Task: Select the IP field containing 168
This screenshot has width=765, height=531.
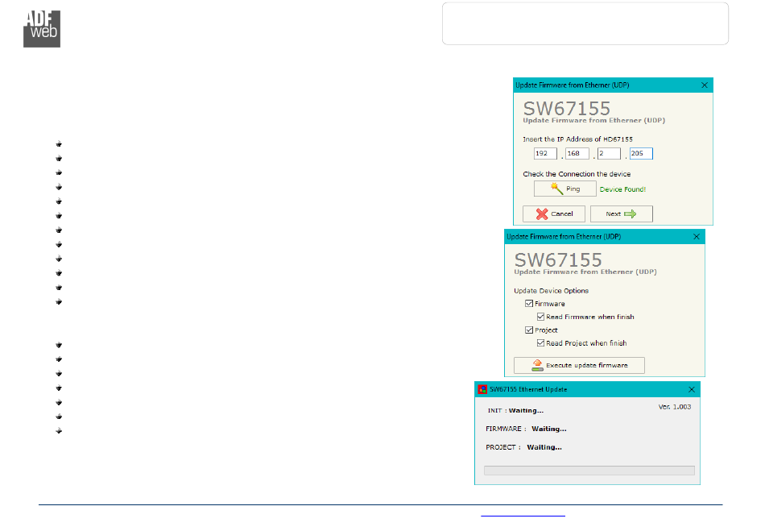Action: click(577, 153)
